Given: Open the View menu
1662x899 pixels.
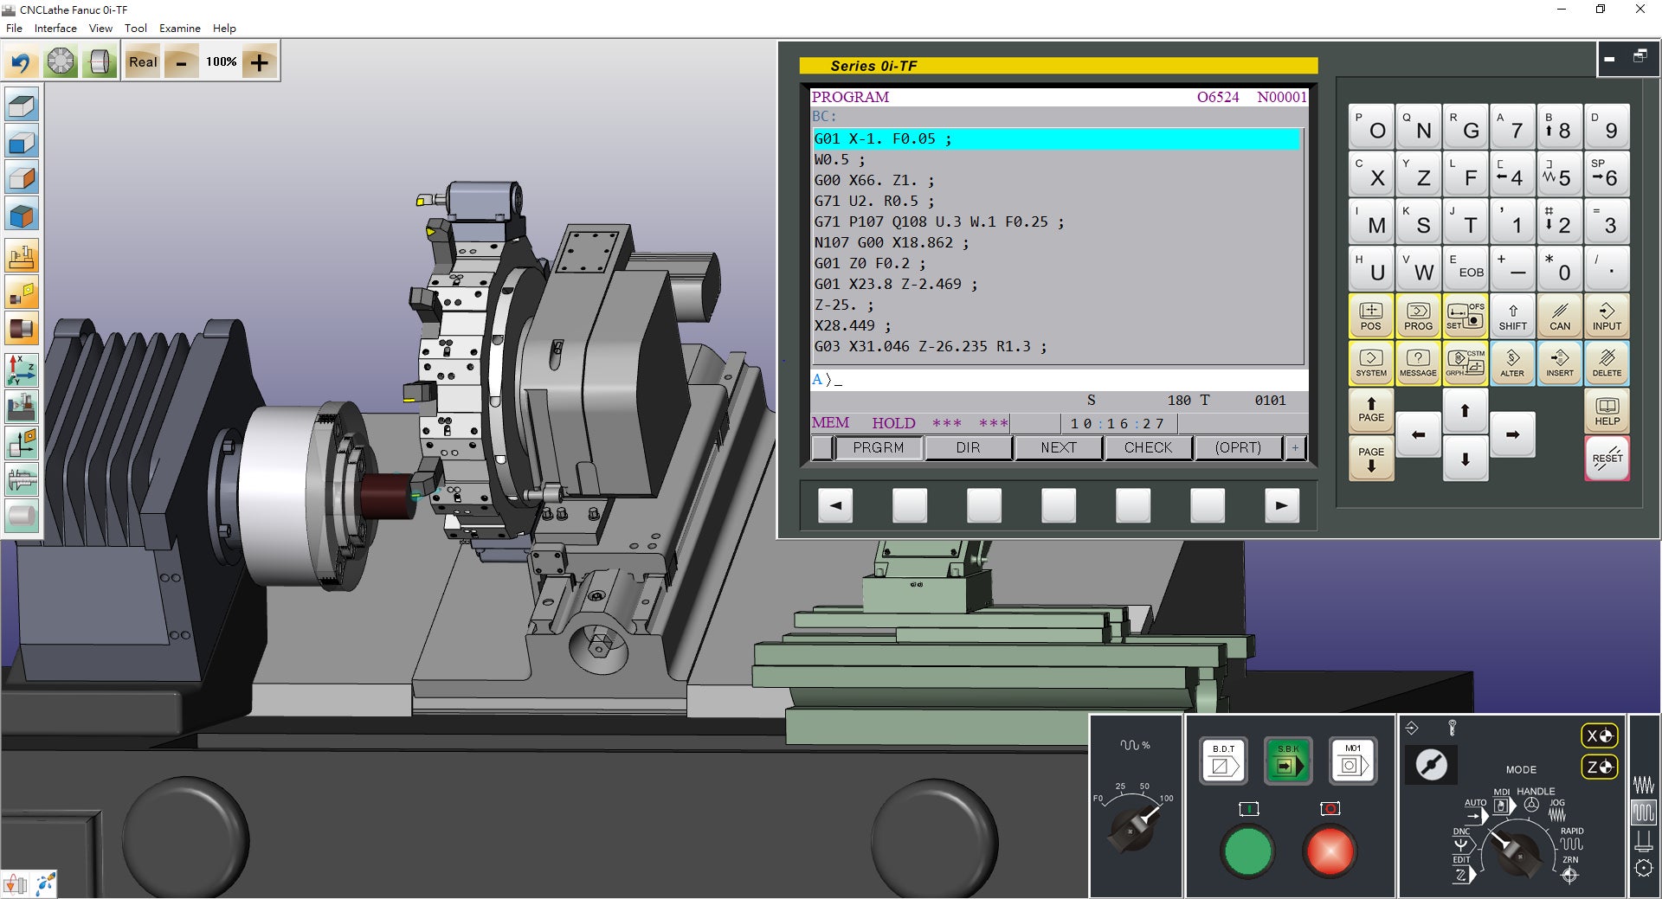Looking at the screenshot, I should click(x=100, y=28).
